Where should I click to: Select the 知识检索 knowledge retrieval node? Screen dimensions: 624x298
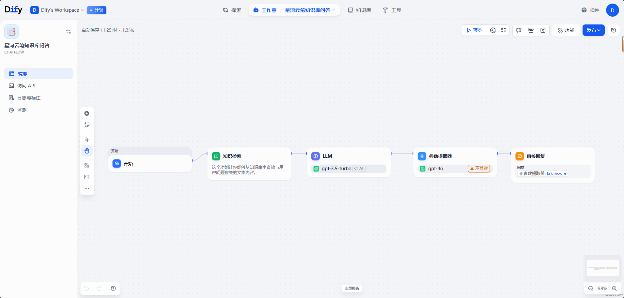pyautogui.click(x=249, y=164)
